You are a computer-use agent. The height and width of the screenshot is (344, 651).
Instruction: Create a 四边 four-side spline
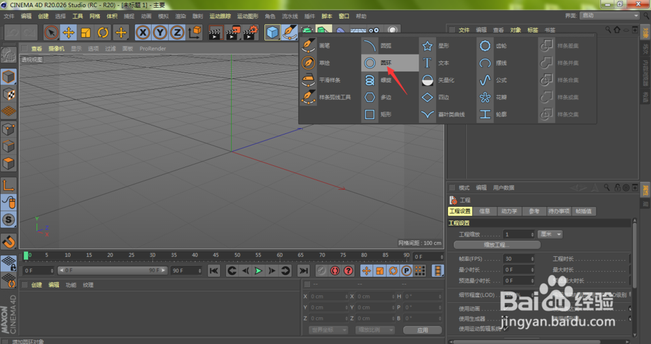tap(448, 97)
